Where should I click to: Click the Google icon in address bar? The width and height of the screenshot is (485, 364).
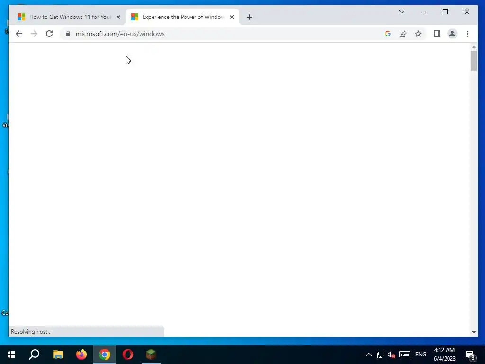point(387,34)
